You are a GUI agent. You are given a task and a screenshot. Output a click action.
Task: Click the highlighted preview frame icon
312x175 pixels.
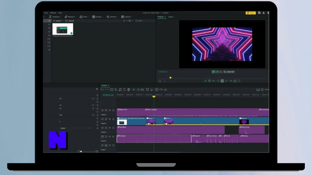tap(213, 72)
